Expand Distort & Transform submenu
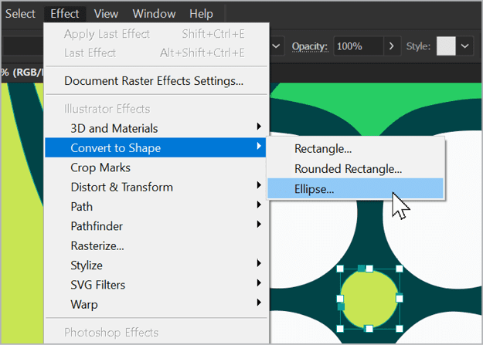The height and width of the screenshot is (345, 483). (x=155, y=187)
